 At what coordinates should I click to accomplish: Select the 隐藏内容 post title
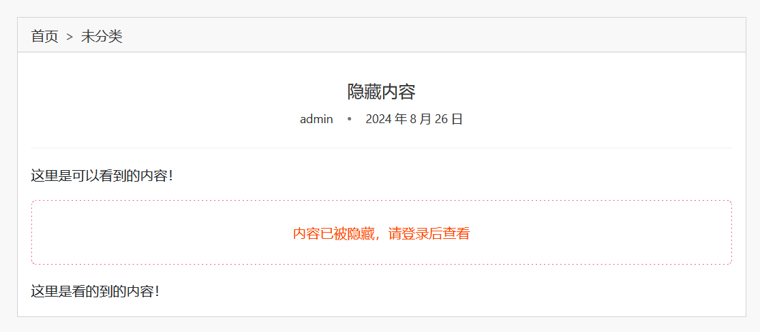tap(381, 92)
